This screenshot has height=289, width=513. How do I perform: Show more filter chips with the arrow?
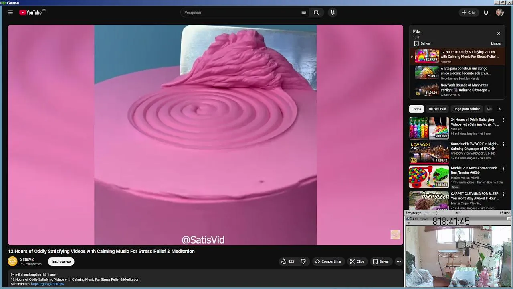pos(499,109)
